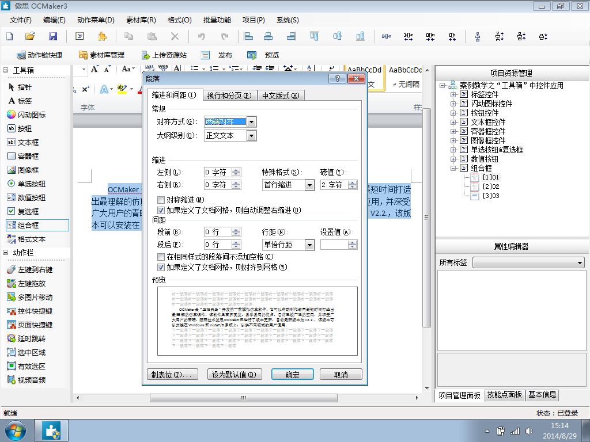Select the 闪动图标 control in toolbox
Screen dimensions: 590x442
[26, 115]
